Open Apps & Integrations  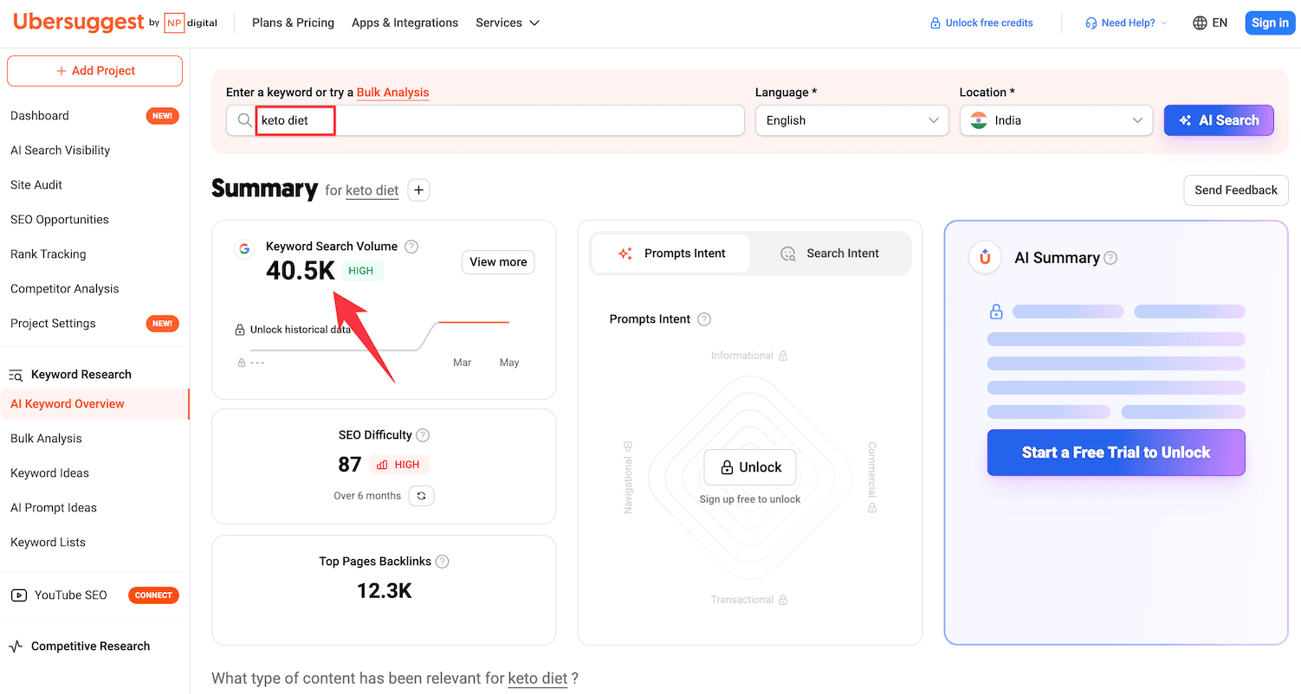pos(405,23)
